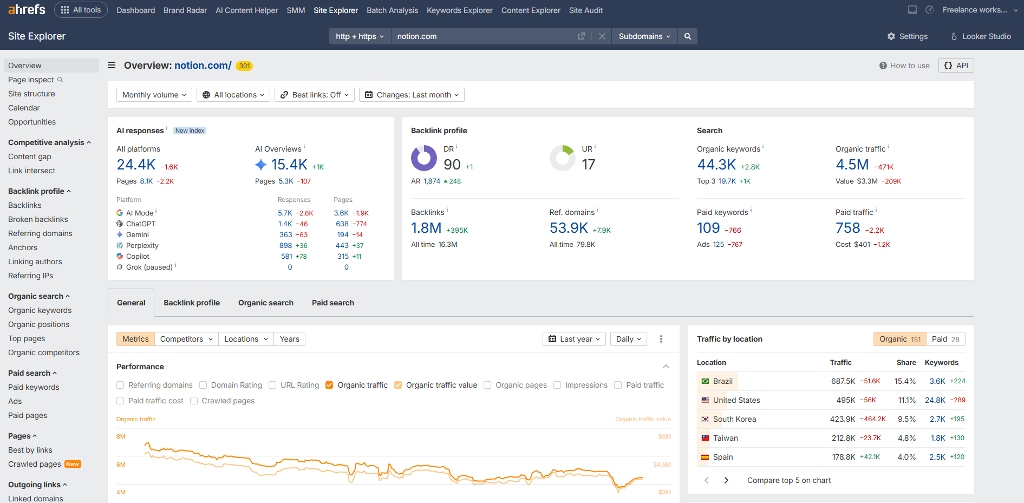Switch traffic by location to Paid 28

[946, 339]
